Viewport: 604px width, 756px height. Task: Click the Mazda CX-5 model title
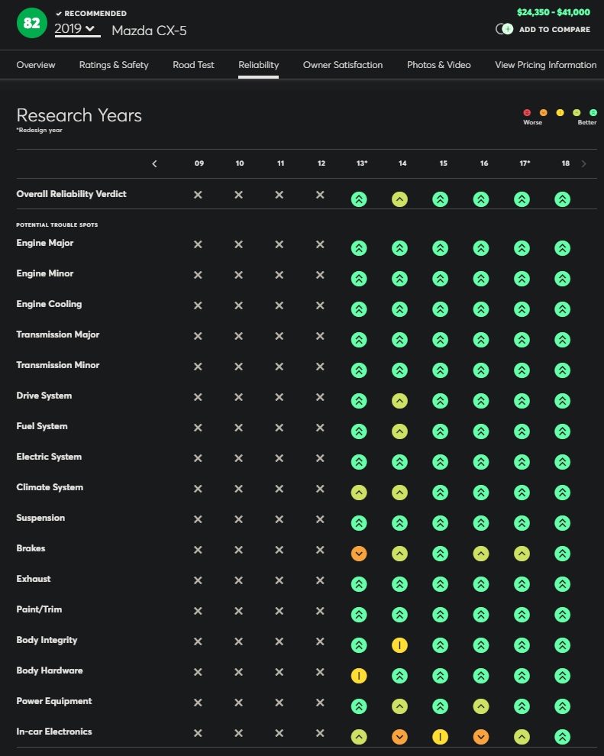149,31
